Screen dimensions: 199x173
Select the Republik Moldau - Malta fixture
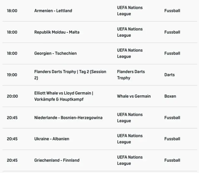[x=57, y=32]
